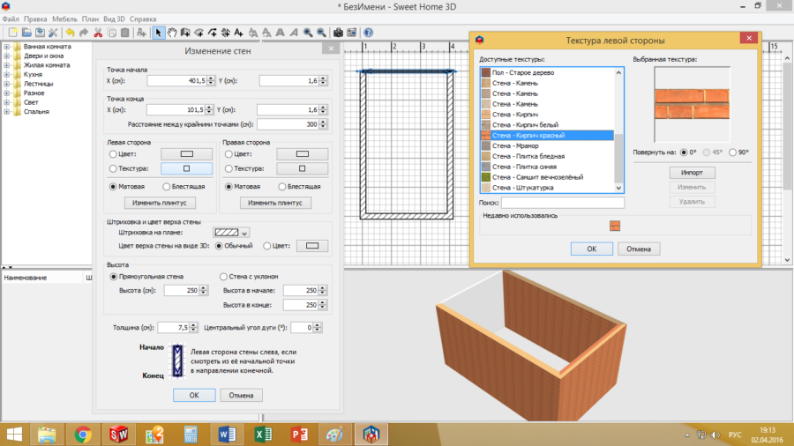Viewport: 794px width, 446px height.
Task: Select the Add text tool
Action: [x=238, y=33]
